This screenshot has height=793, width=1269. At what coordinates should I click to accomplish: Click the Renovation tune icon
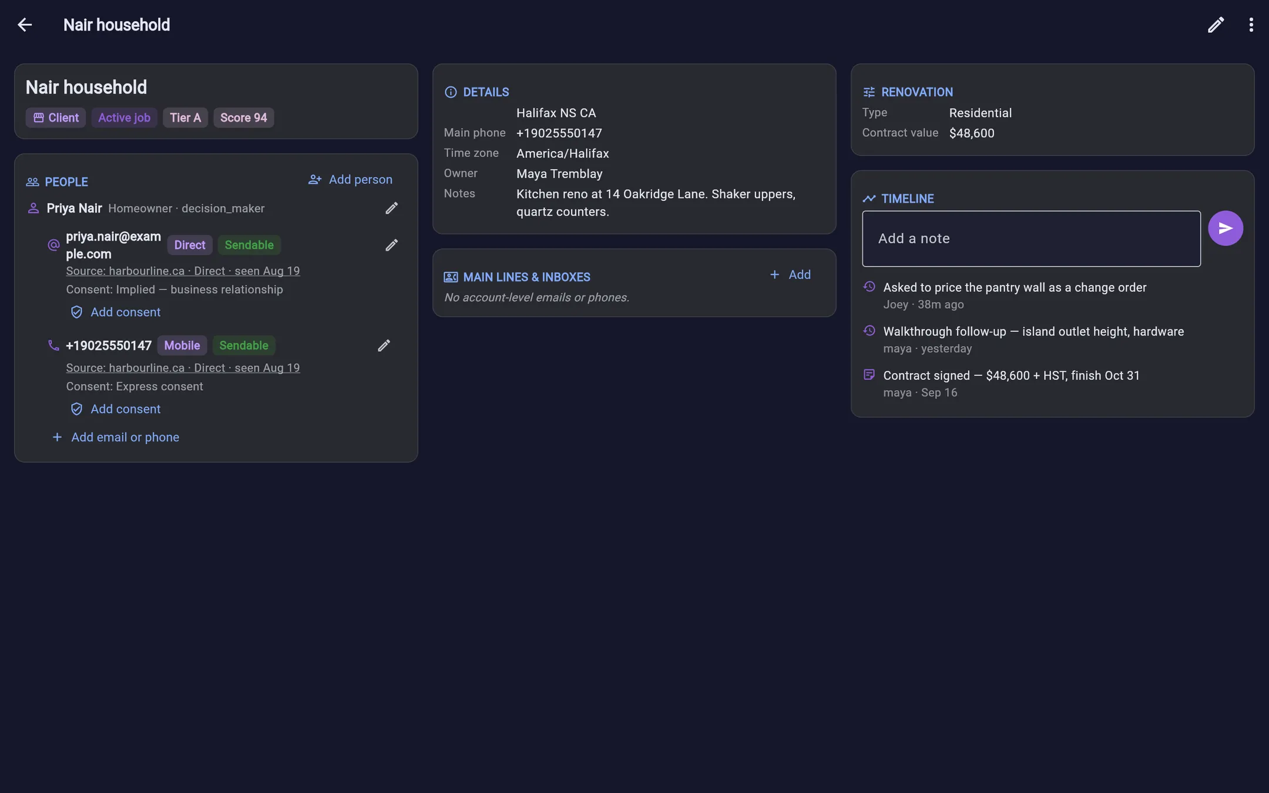[869, 92]
